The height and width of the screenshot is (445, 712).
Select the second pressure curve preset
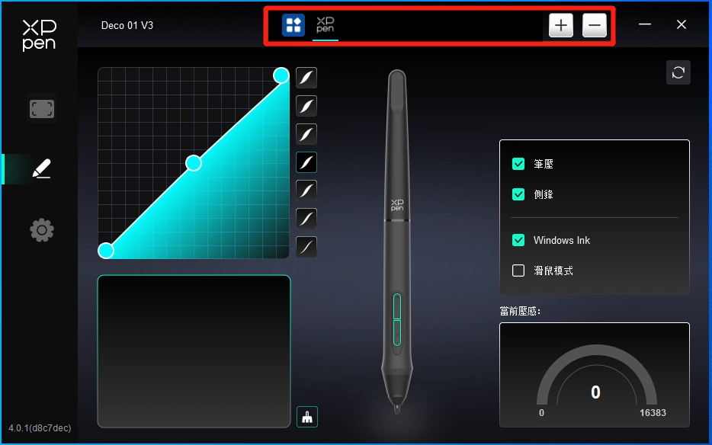[306, 106]
